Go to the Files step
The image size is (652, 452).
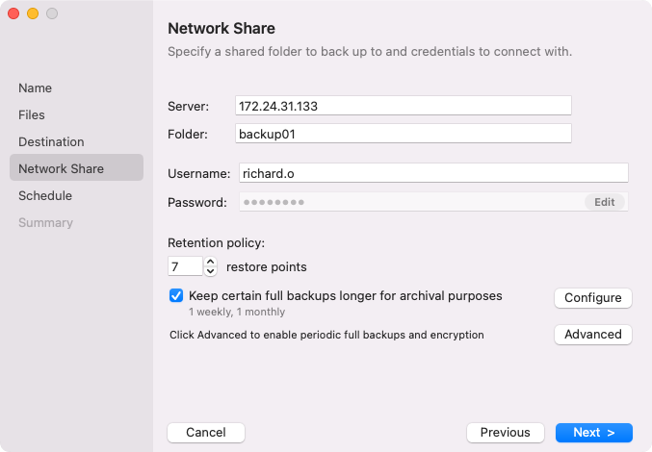coord(32,114)
